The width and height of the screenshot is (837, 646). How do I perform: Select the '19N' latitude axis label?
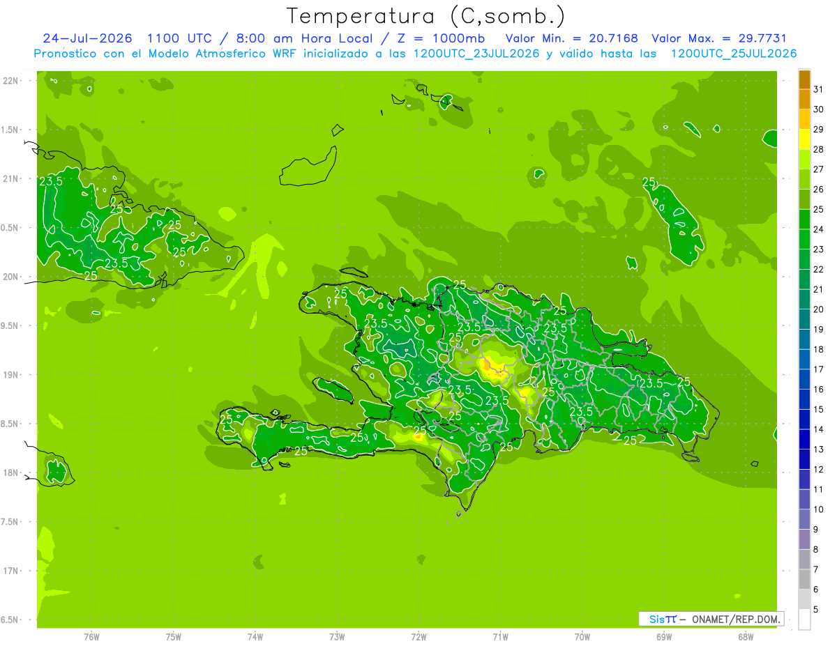pyautogui.click(x=10, y=375)
